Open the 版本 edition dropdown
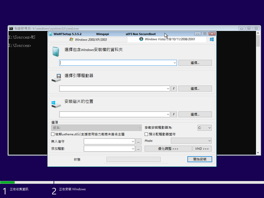 pos(96,128)
